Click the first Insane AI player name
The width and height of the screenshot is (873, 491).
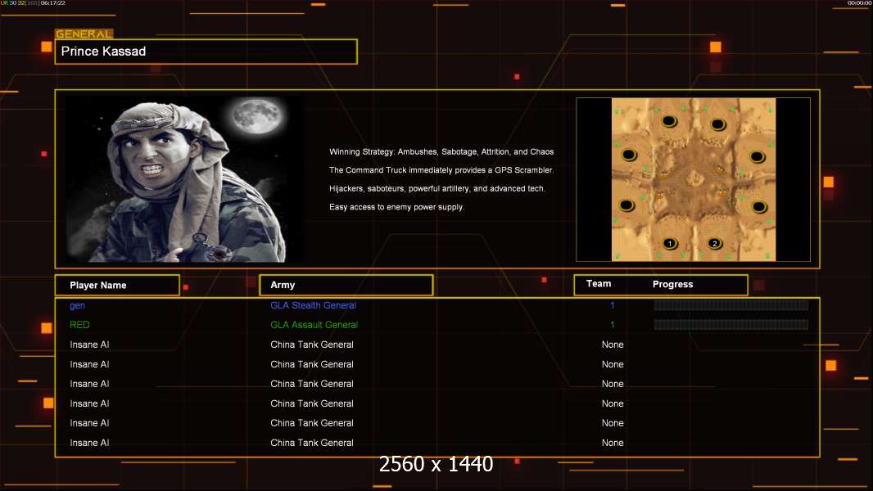pyautogui.click(x=89, y=345)
